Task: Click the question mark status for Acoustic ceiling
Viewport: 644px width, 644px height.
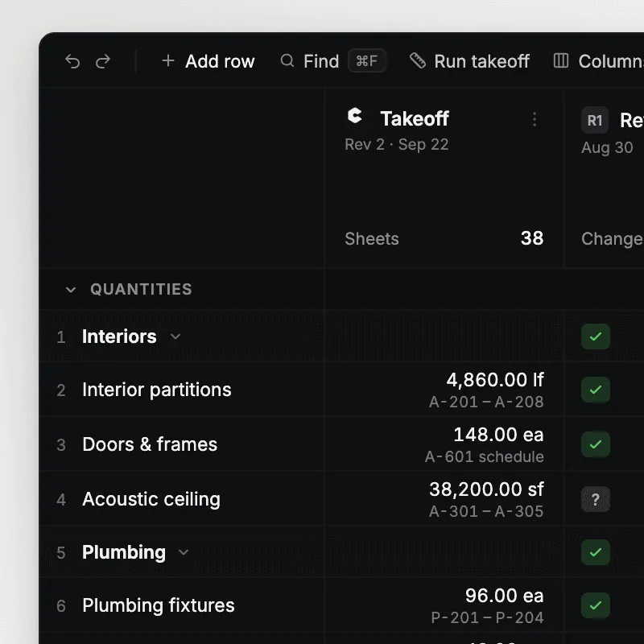Action: point(596,499)
